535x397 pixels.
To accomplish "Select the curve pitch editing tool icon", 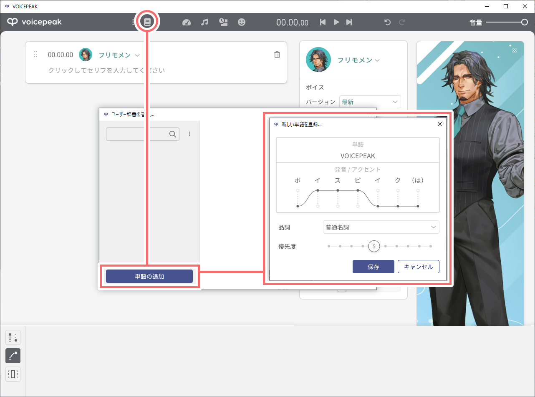I will (13, 356).
